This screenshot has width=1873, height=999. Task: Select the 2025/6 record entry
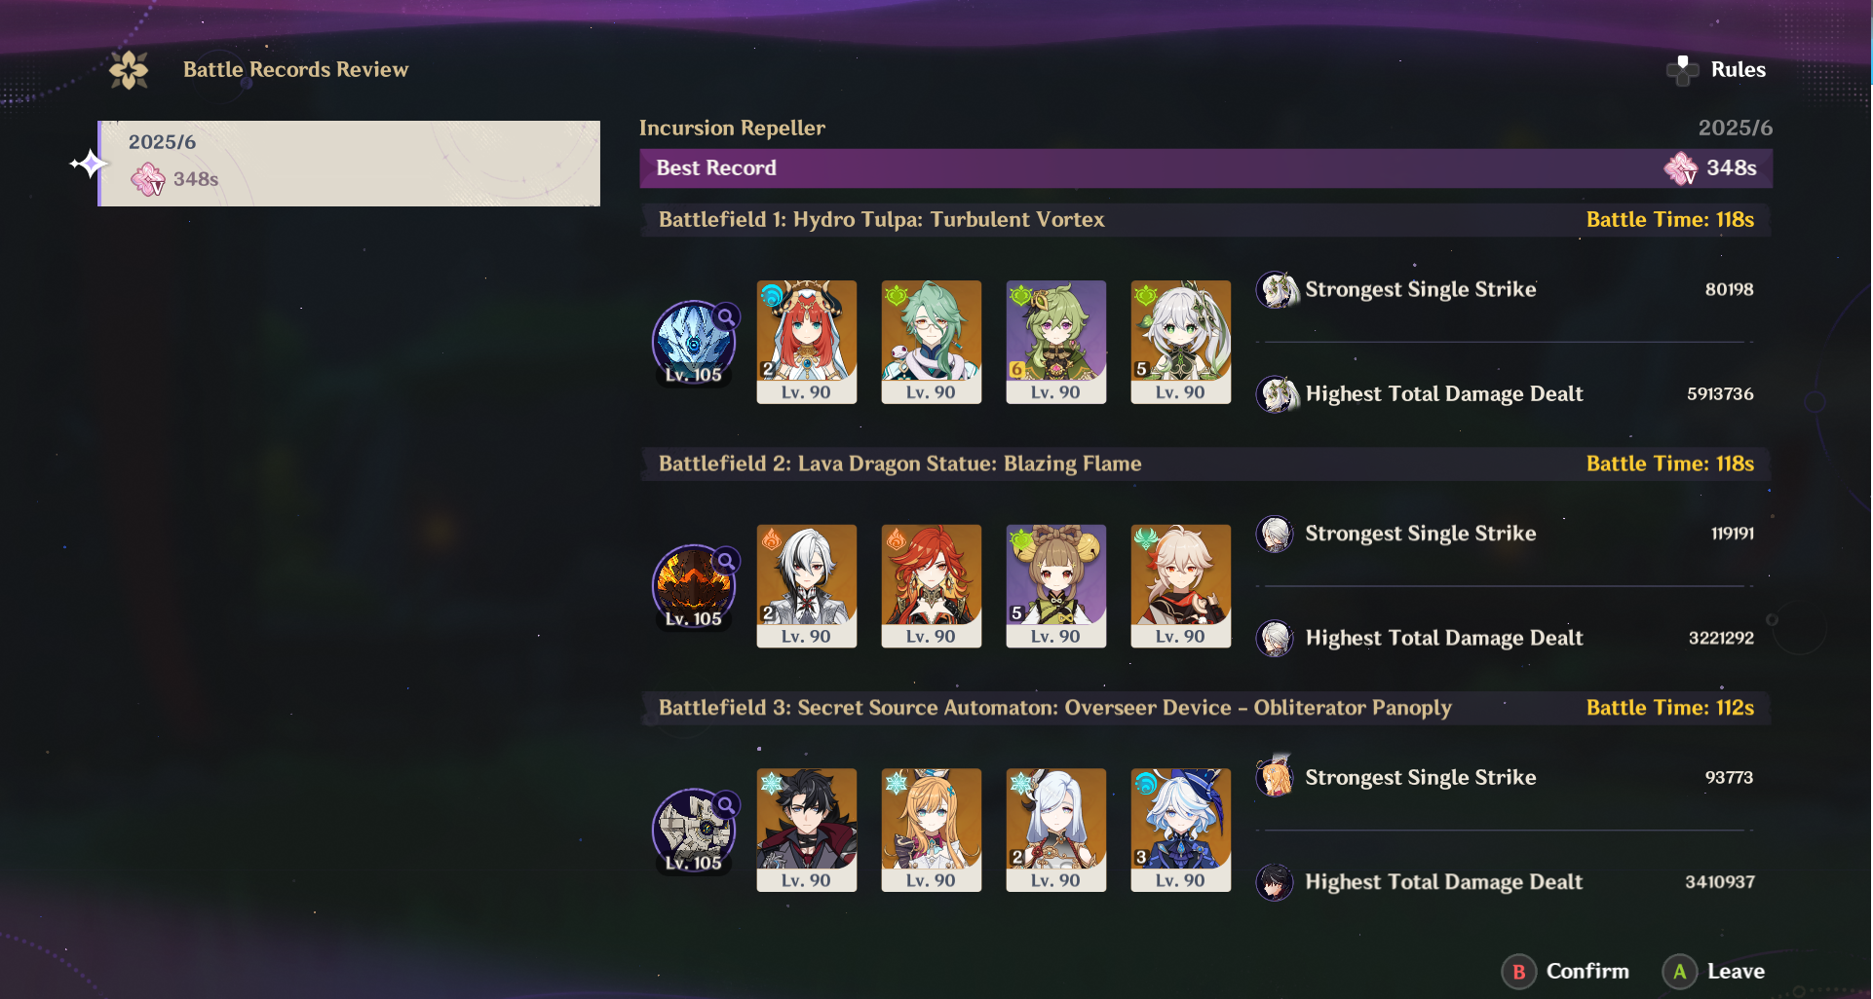349,164
